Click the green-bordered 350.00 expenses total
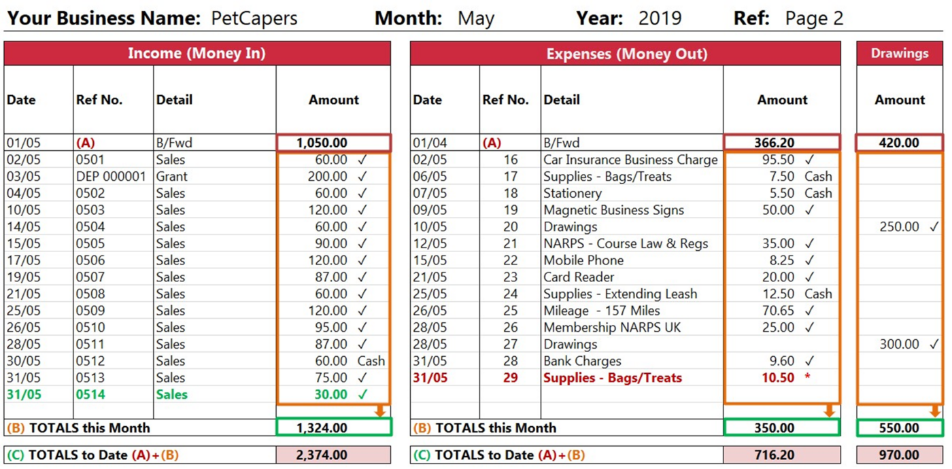This screenshot has width=952, height=469. click(x=782, y=428)
